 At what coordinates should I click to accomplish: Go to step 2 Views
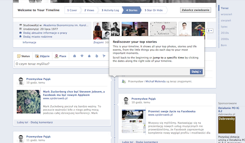pos(89,10)
